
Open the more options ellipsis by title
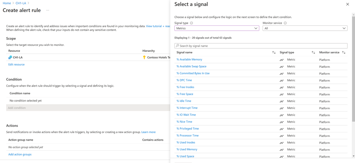[48, 10]
